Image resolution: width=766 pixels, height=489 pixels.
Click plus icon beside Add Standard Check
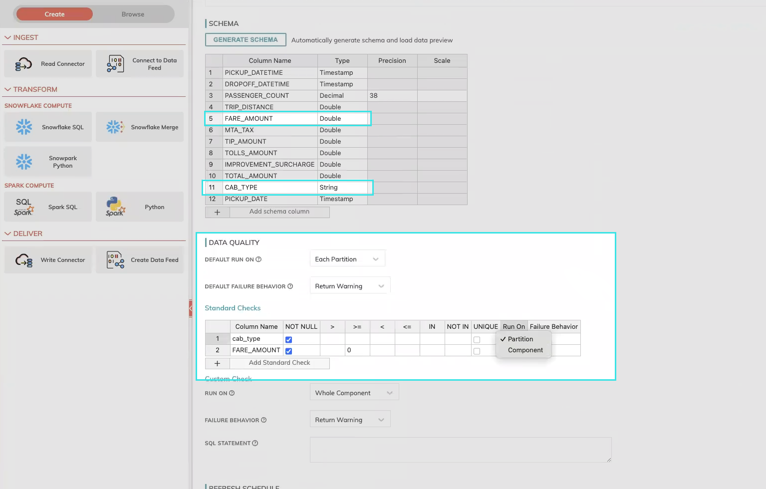217,363
